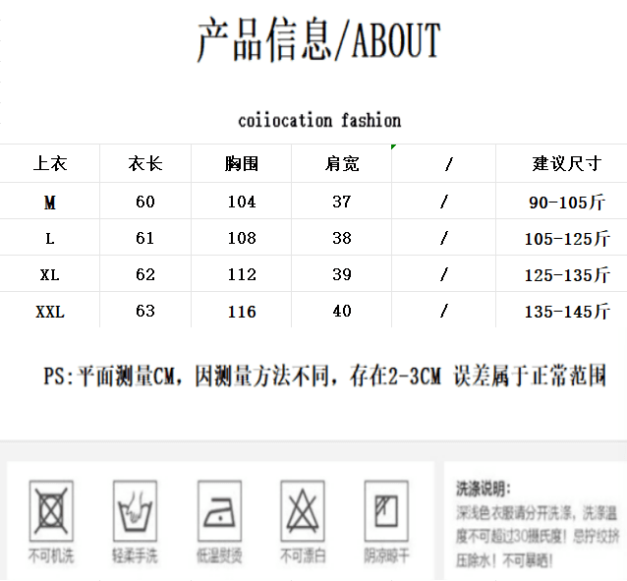This screenshot has width=627, height=581.
Task: Click the 阴凉晾干 label
Action: 386,555
